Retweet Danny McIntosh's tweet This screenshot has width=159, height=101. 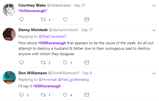click(43, 63)
